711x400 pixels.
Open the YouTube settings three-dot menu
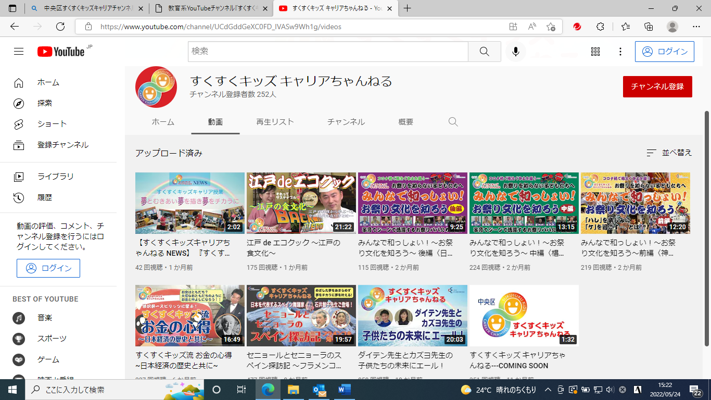620,52
